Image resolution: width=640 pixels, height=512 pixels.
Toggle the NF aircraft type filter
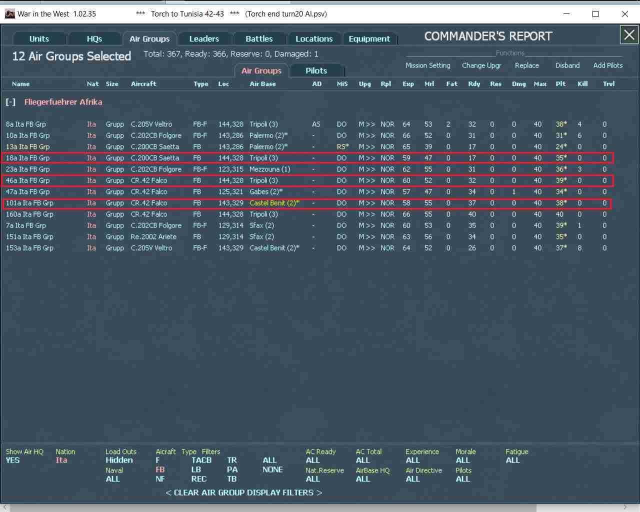click(160, 479)
